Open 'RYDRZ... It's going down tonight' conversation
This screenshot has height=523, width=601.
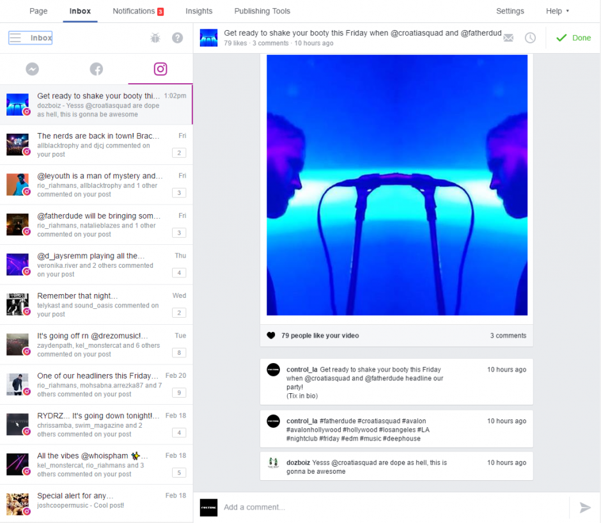point(96,425)
